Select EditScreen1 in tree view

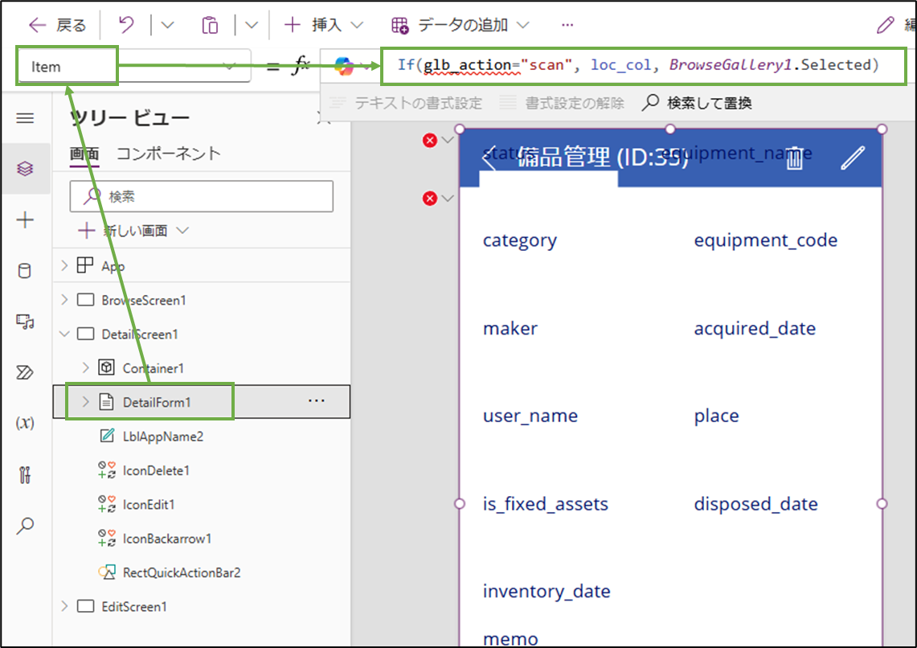point(134,606)
